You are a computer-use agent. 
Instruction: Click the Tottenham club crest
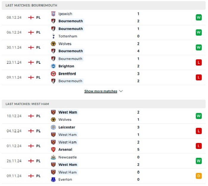point(53,36)
